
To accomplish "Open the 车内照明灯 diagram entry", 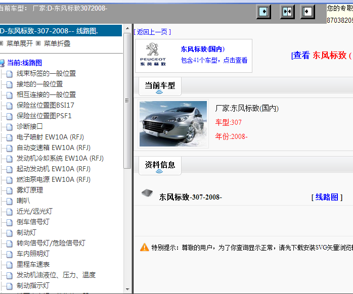I will pos(33,254).
